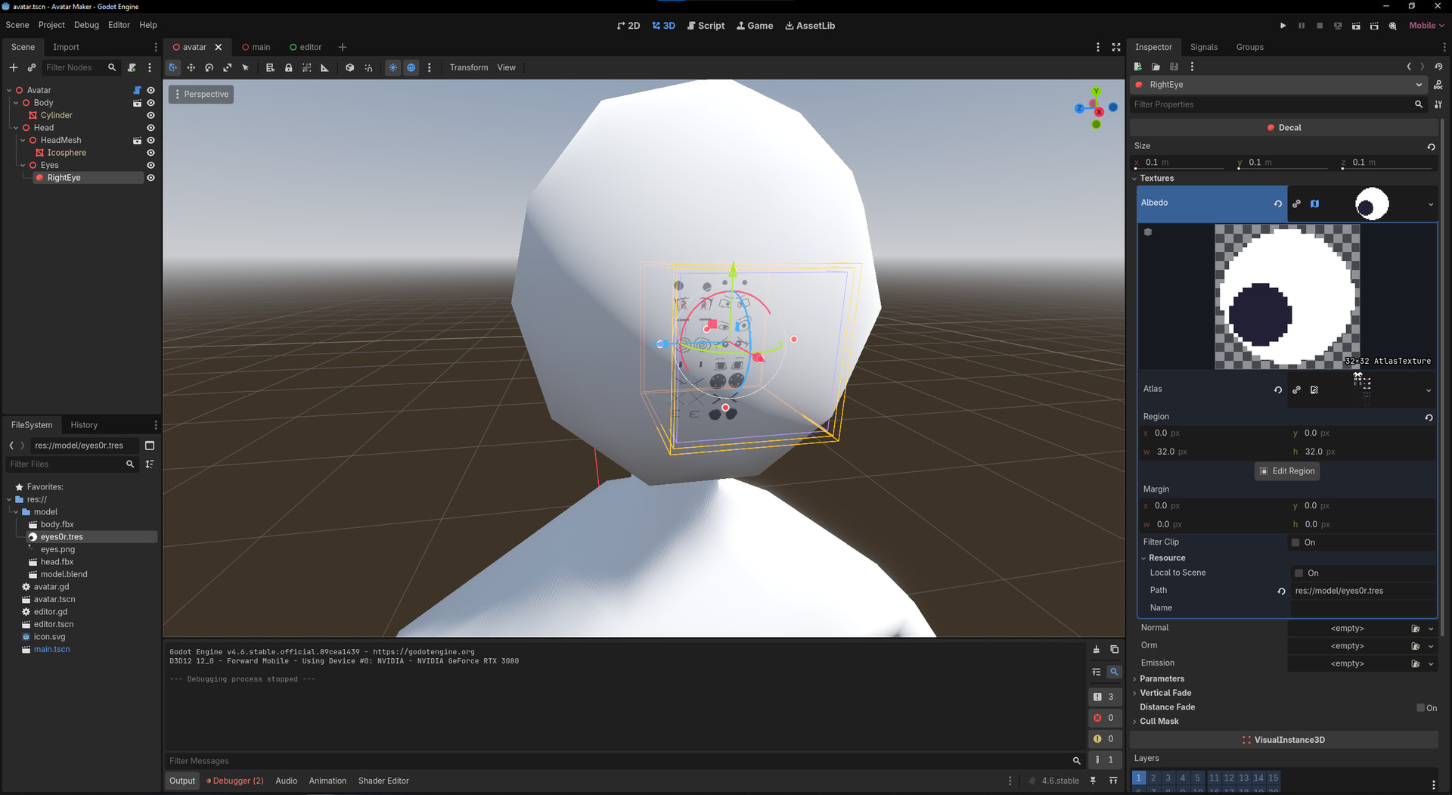Image resolution: width=1452 pixels, height=795 pixels.
Task: Select the Rotate mode tool
Action: click(x=209, y=68)
